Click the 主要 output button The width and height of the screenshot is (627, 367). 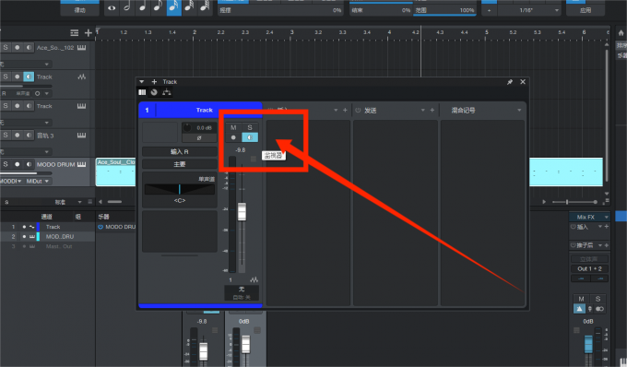180,164
